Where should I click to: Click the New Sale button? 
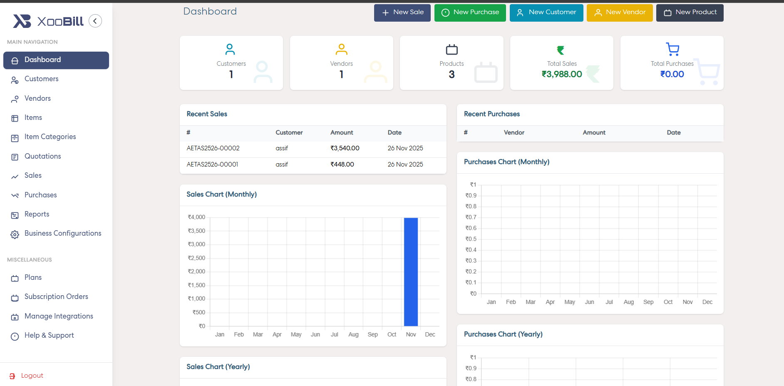coord(402,12)
